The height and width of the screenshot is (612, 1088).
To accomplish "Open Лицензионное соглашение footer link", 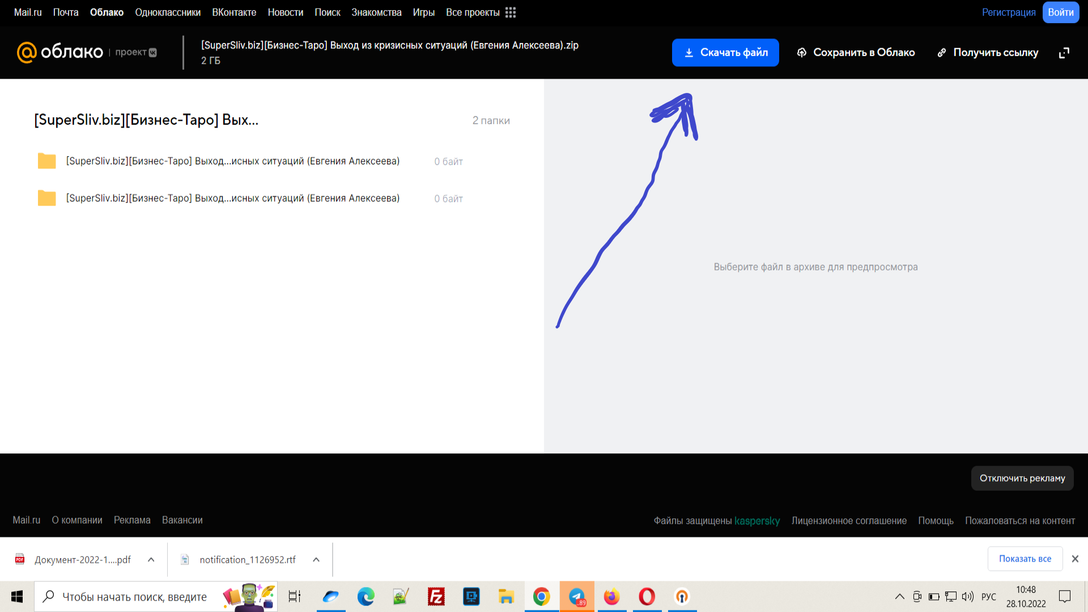I will click(x=849, y=521).
